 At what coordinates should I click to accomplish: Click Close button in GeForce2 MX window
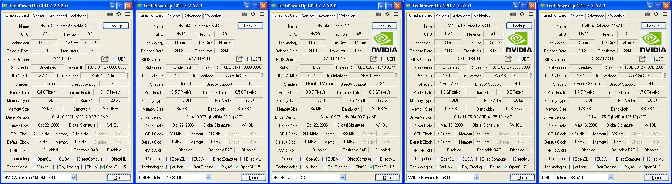click(119, 178)
